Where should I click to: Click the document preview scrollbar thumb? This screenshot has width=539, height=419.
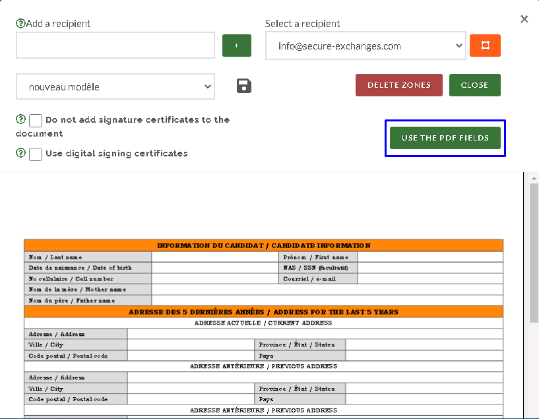pyautogui.click(x=534, y=253)
